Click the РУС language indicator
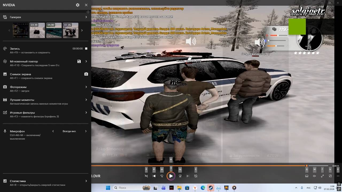This screenshot has height=192, width=342. (309, 188)
